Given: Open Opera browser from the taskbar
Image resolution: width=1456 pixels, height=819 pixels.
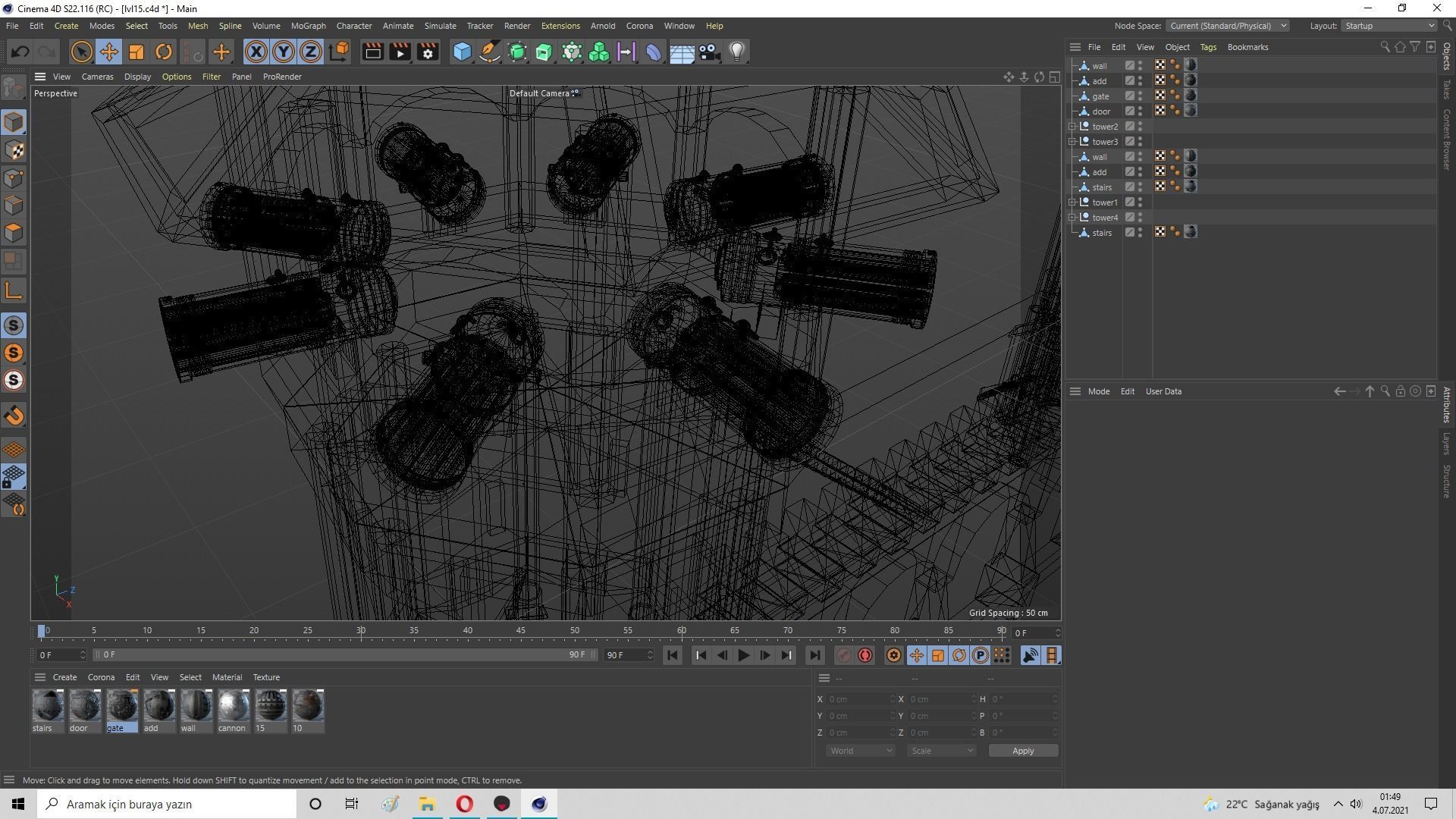Looking at the screenshot, I should (x=464, y=804).
